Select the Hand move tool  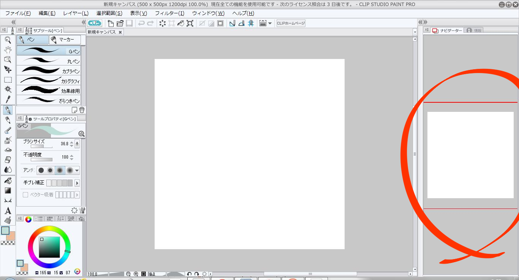click(x=8, y=49)
